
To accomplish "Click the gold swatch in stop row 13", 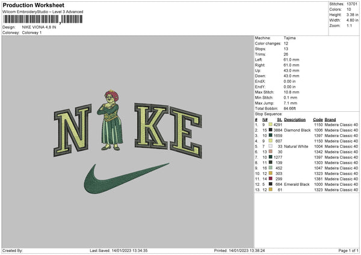I will click(x=271, y=189).
